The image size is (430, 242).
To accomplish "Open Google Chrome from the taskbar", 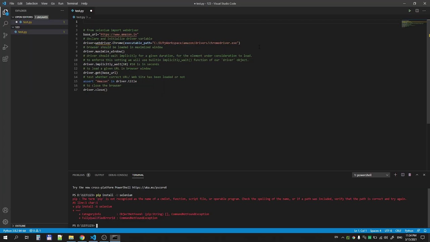I will coord(82,238).
